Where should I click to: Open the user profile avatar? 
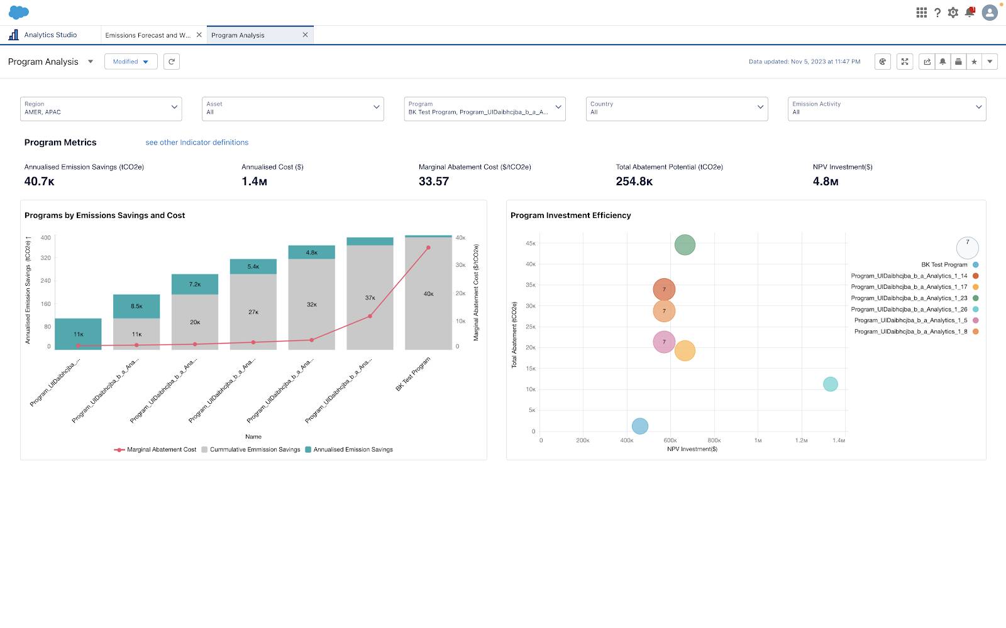pos(990,13)
